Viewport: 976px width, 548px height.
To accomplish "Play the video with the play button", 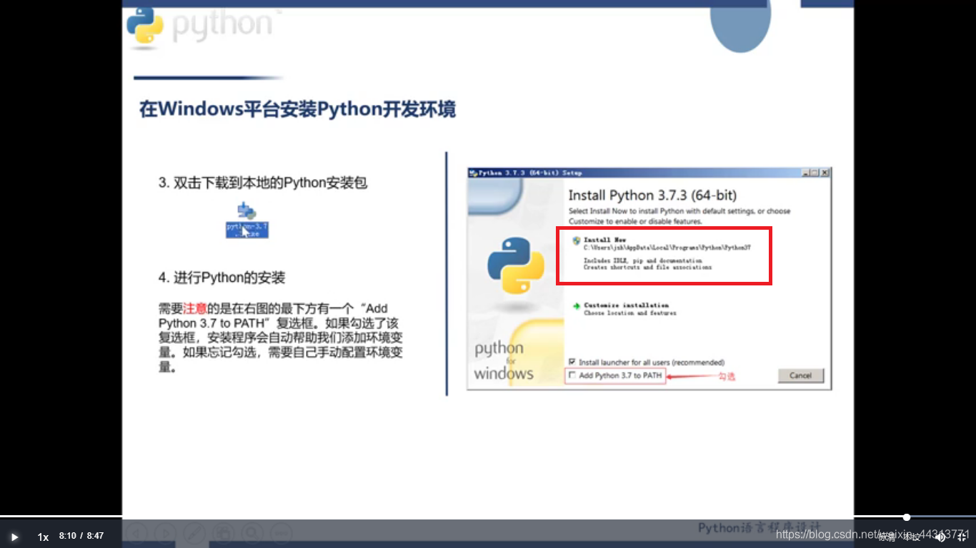I will click(x=14, y=537).
